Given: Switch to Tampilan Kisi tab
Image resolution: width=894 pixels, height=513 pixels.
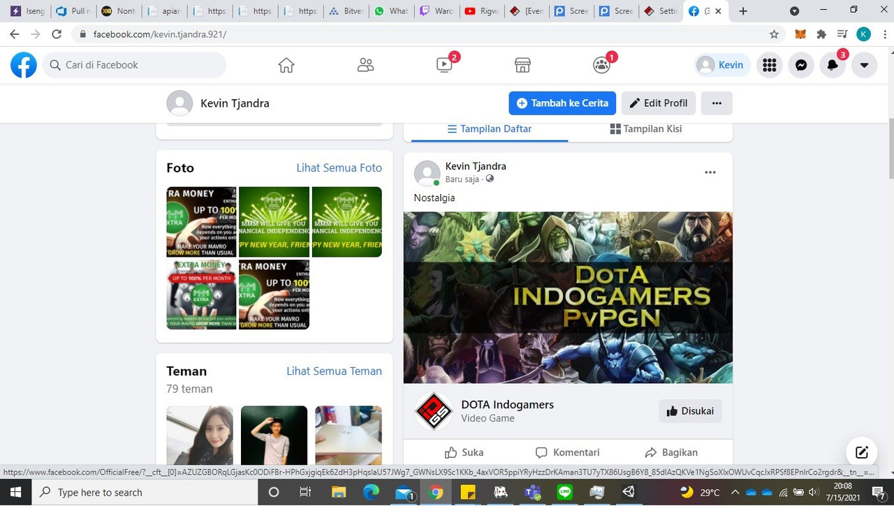Looking at the screenshot, I should coord(646,129).
